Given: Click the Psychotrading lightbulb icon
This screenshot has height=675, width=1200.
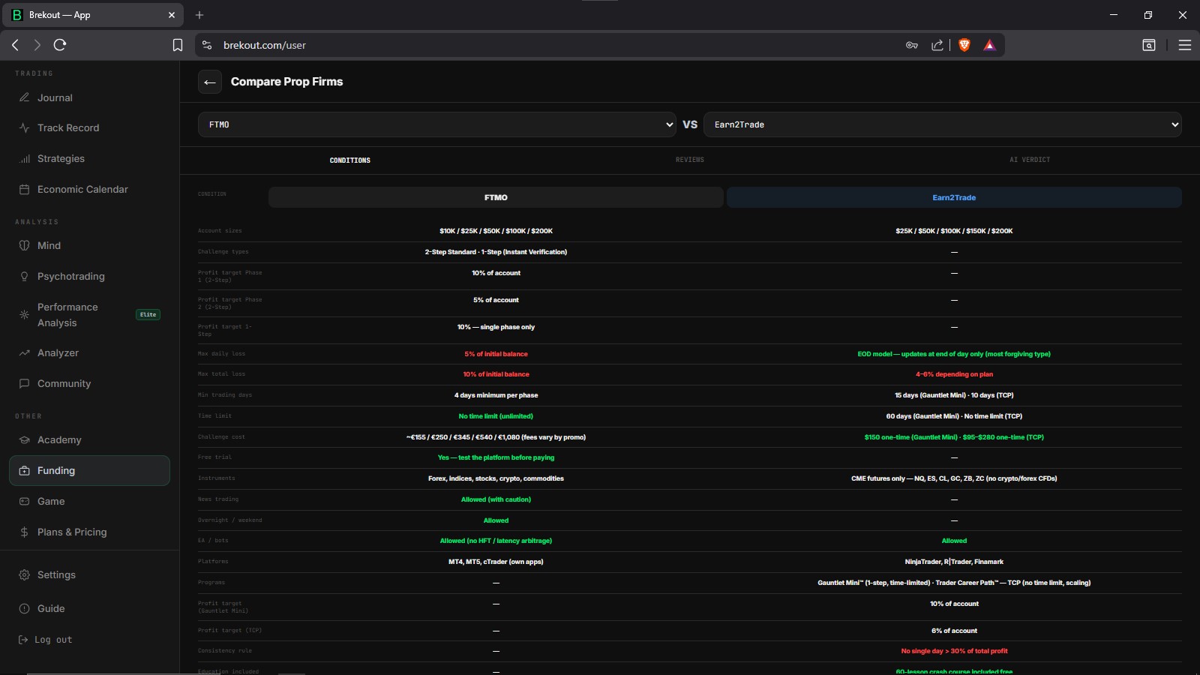Looking at the screenshot, I should point(24,277).
